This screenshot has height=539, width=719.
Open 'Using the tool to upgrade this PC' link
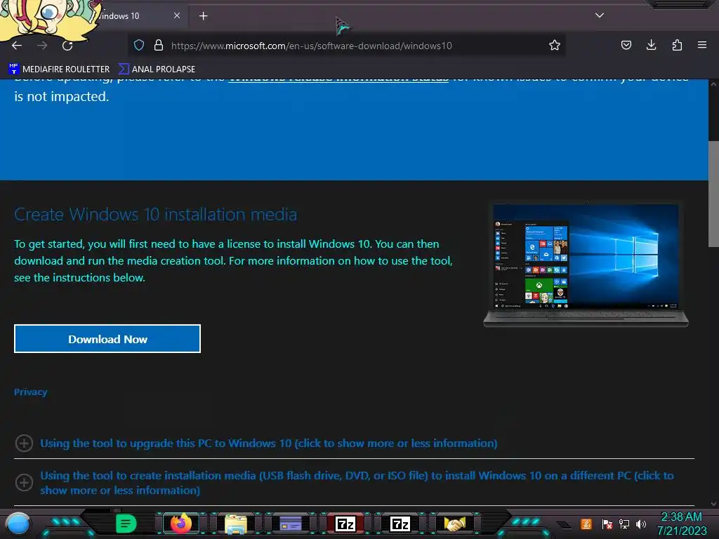[x=269, y=444]
